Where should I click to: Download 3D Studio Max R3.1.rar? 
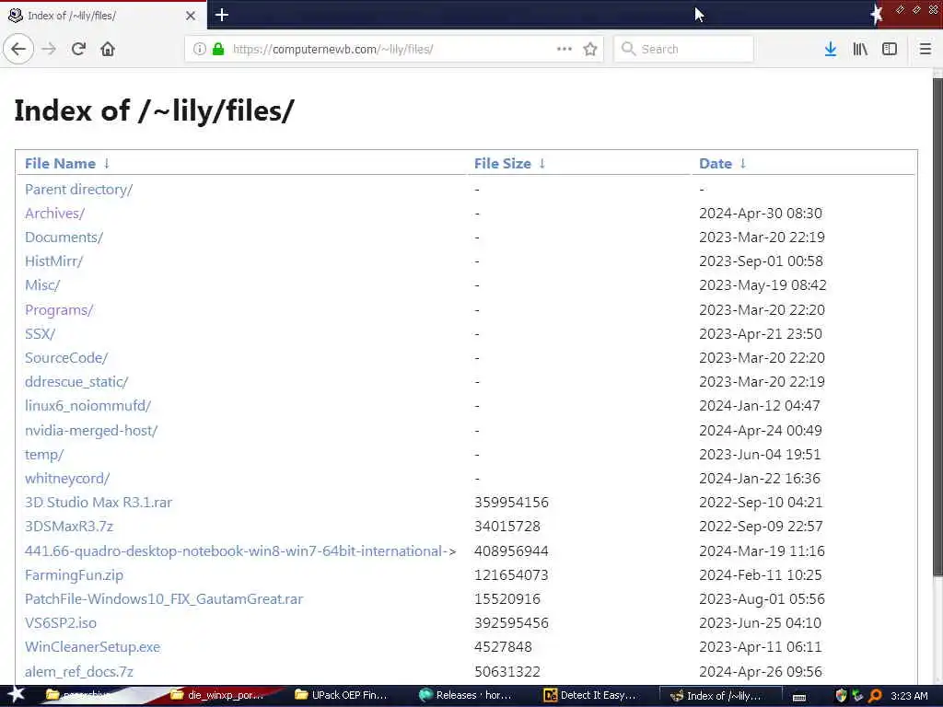pos(99,503)
